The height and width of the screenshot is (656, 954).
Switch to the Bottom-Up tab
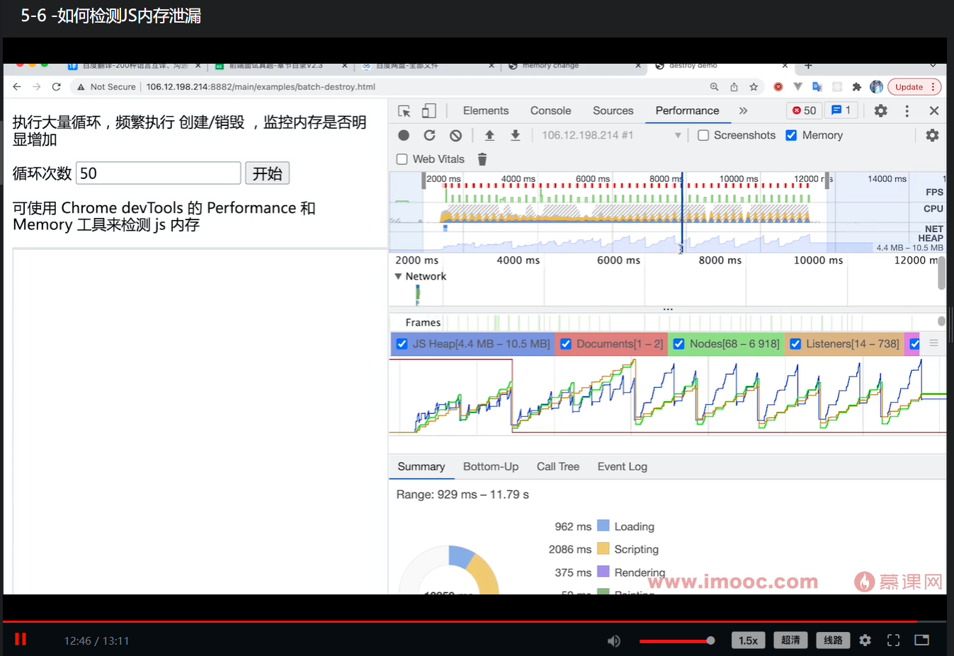pos(491,467)
